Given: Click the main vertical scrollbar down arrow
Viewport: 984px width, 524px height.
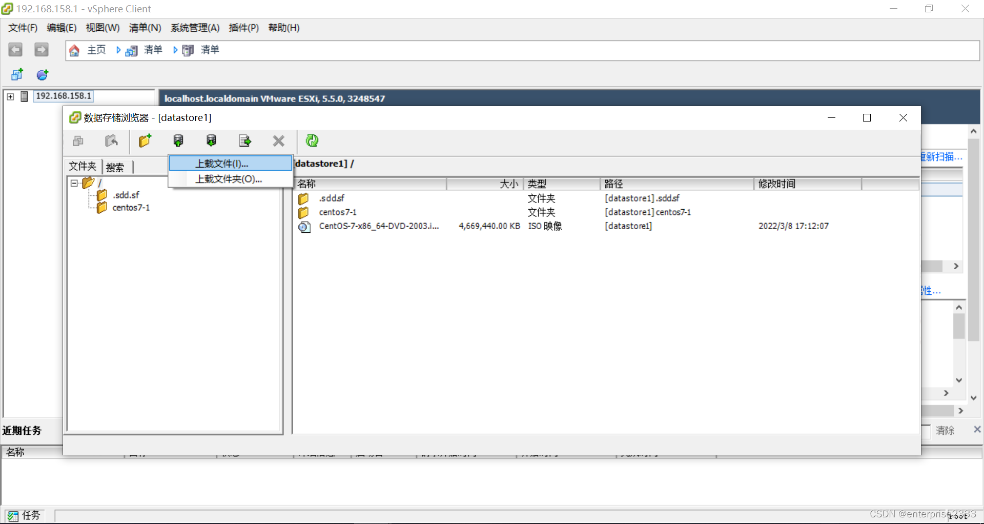Looking at the screenshot, I should 974,398.
